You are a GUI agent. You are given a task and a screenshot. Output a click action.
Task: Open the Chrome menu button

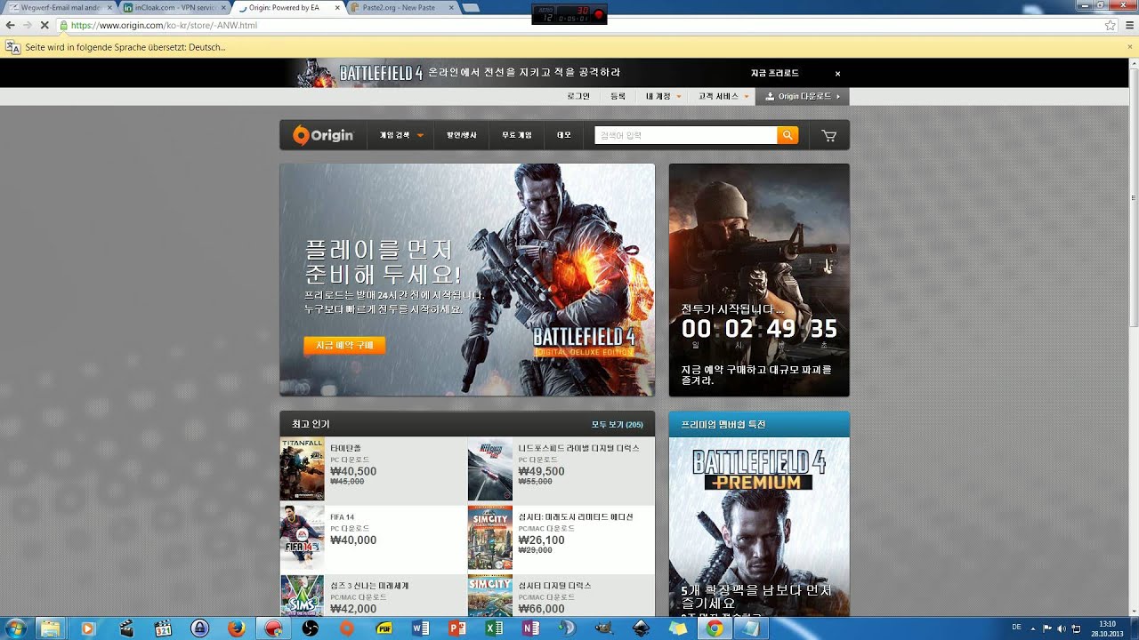(1129, 26)
